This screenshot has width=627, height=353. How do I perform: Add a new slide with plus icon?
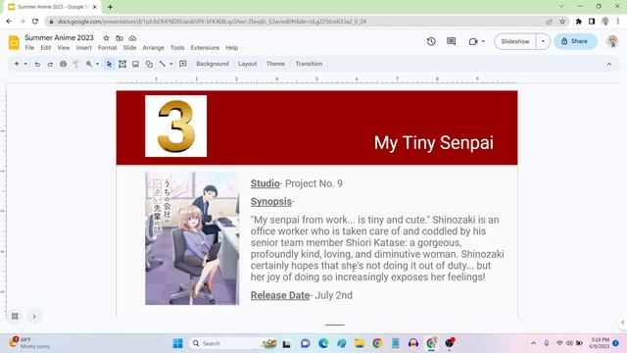tap(17, 64)
